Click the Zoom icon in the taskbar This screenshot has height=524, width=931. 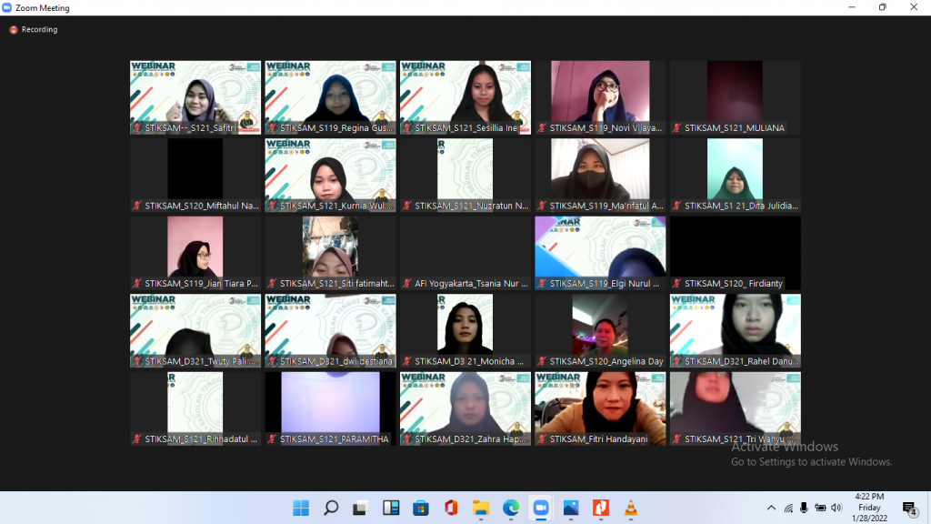click(x=540, y=508)
